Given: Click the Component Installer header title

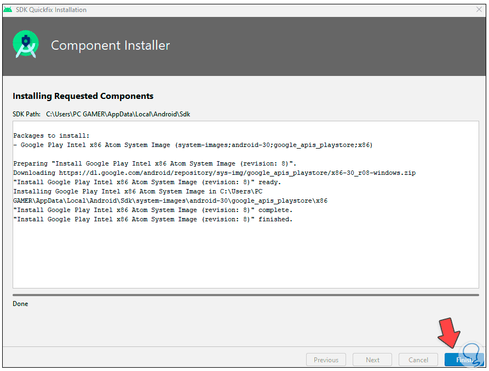Looking at the screenshot, I should coord(110,45).
